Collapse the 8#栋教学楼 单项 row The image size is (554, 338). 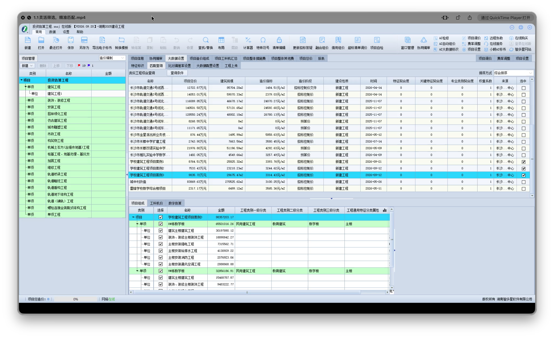tap(137, 224)
